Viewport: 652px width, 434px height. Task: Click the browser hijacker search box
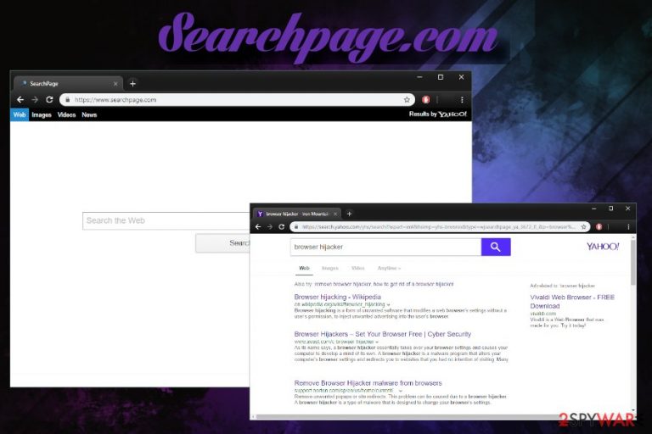tap(386, 248)
